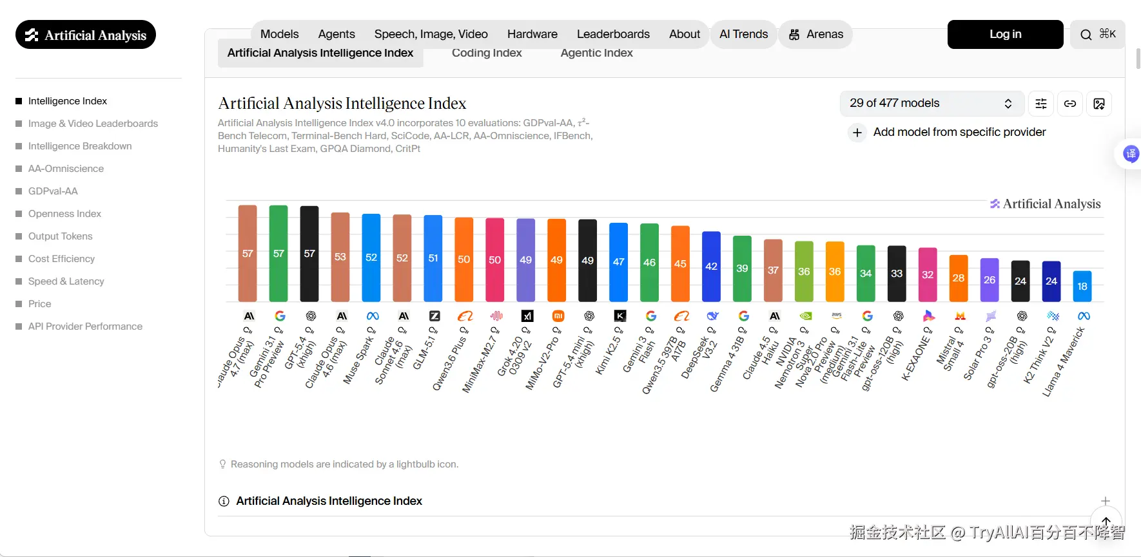Open the Models navigation menu
The width and height of the screenshot is (1141, 557).
[x=279, y=34]
